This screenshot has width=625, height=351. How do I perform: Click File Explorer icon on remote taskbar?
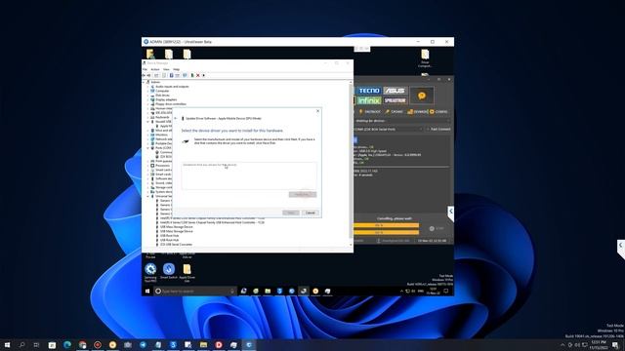268,292
